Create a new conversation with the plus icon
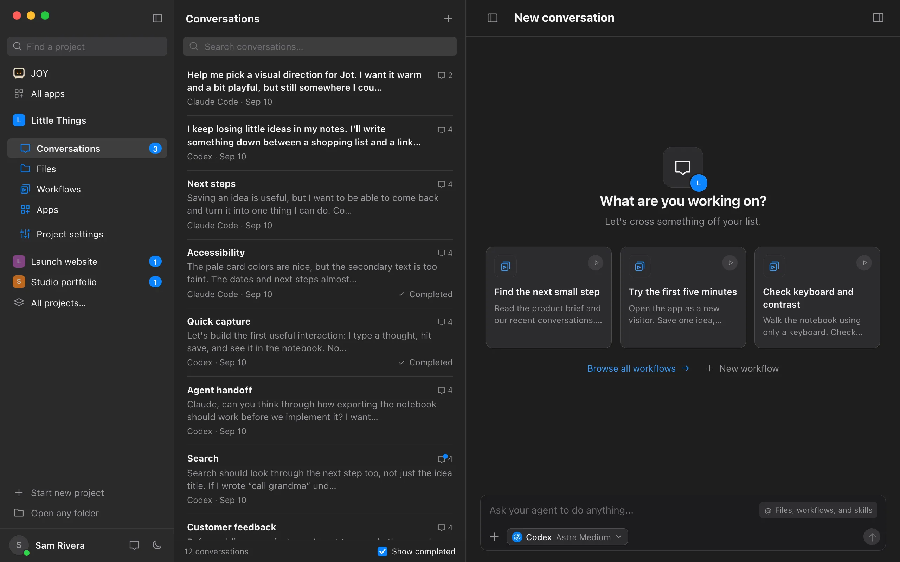 (448, 19)
